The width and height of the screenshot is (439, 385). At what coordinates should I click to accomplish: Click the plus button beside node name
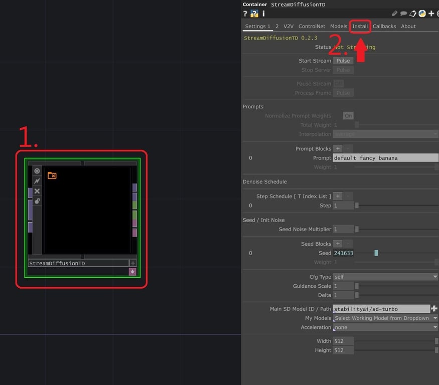tap(133, 263)
